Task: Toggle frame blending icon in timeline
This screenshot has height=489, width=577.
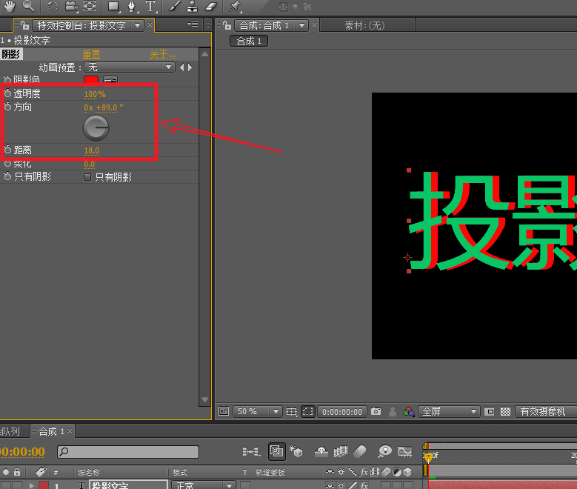Action: pyautogui.click(x=341, y=451)
